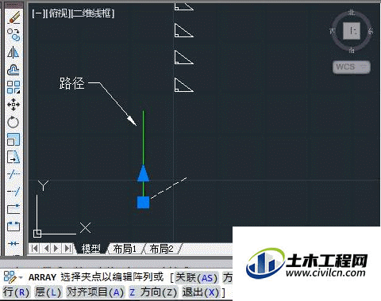This screenshot has height=301, width=381.
Task: Select the Erase tool
Action: tap(13, 17)
